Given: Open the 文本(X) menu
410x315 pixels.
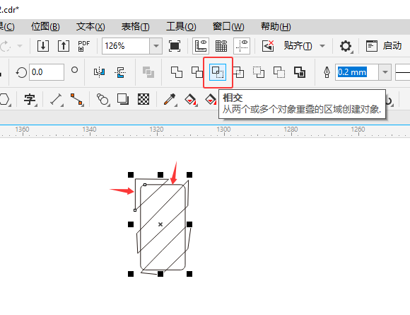Looking at the screenshot, I should pyautogui.click(x=90, y=26).
